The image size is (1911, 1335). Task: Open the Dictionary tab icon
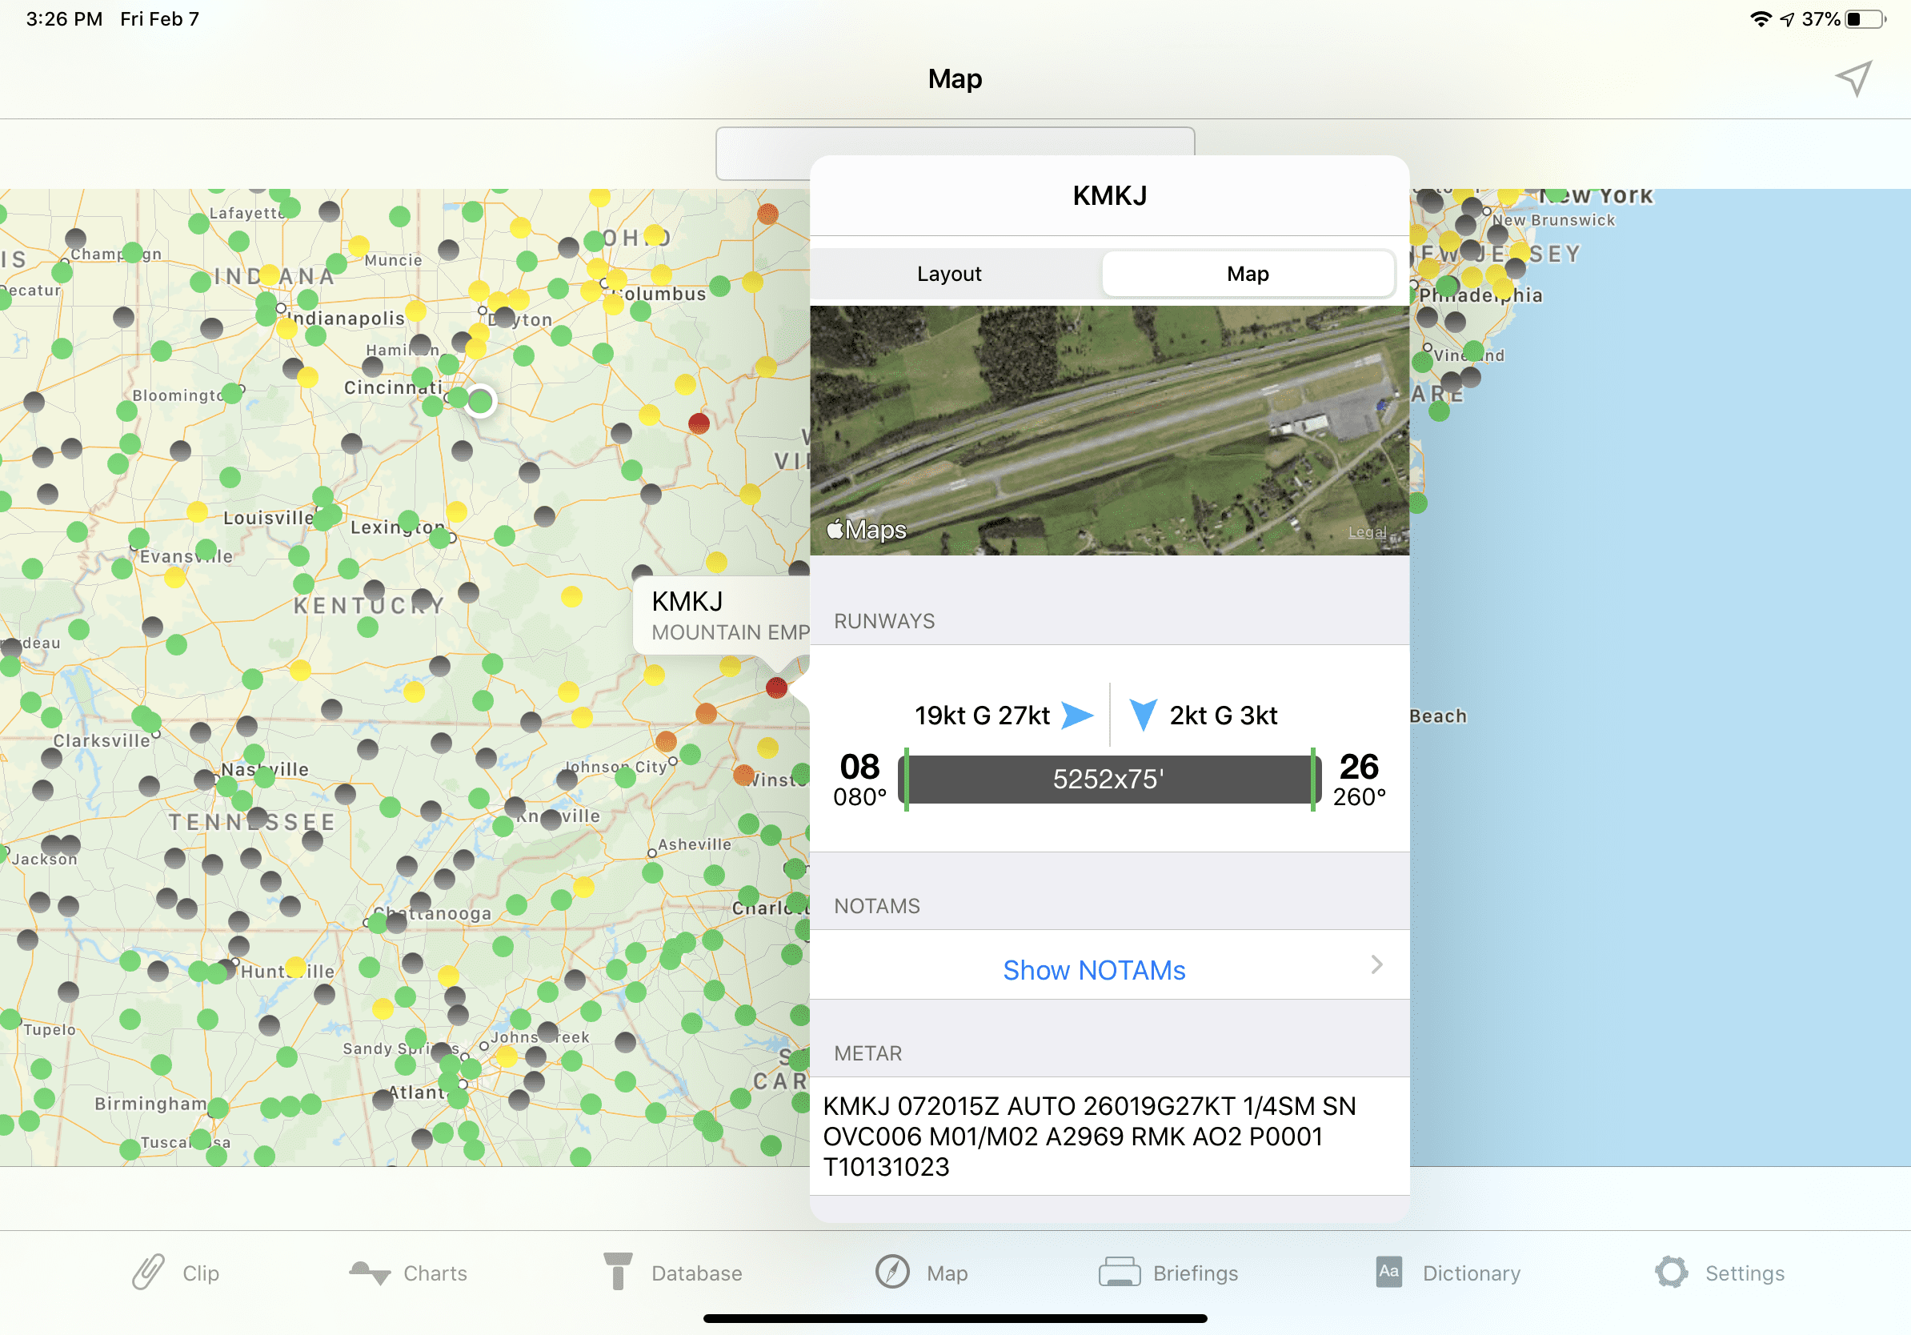1388,1272
